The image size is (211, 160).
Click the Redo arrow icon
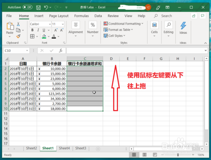pyautogui.click(x=57, y=7)
